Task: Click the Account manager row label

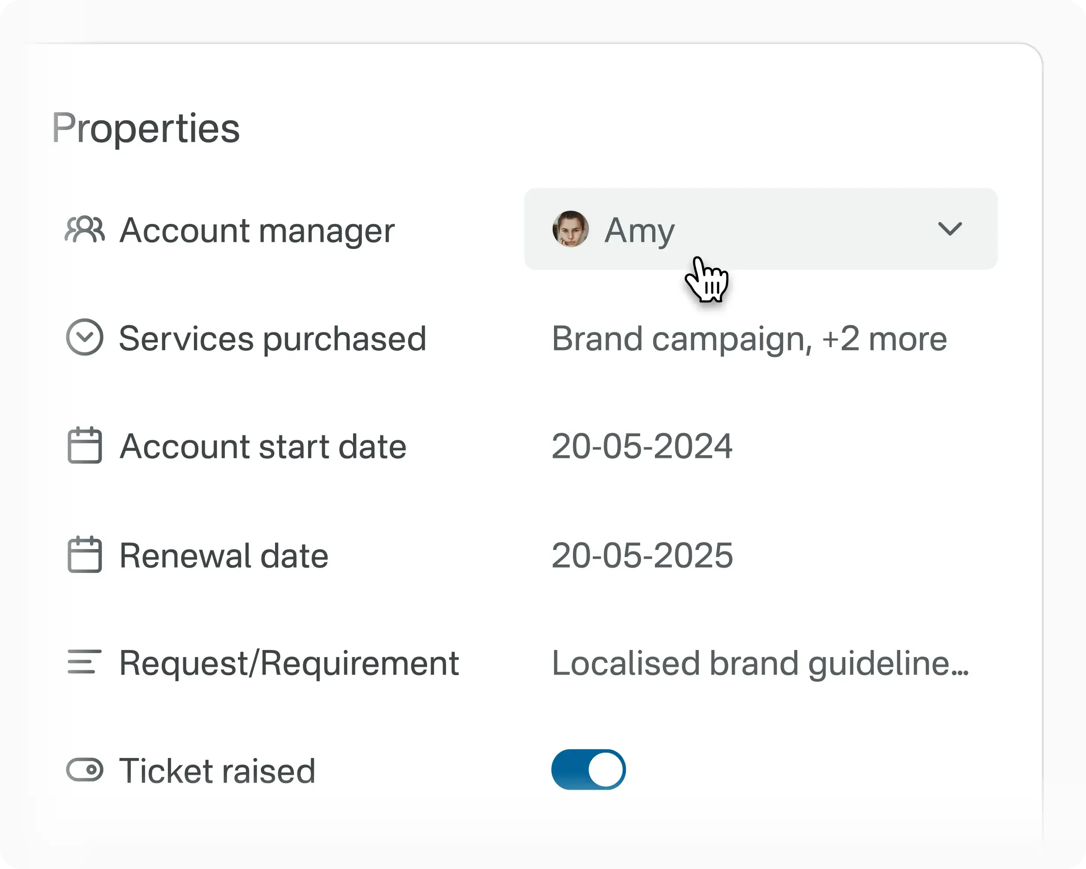Action: (x=257, y=231)
